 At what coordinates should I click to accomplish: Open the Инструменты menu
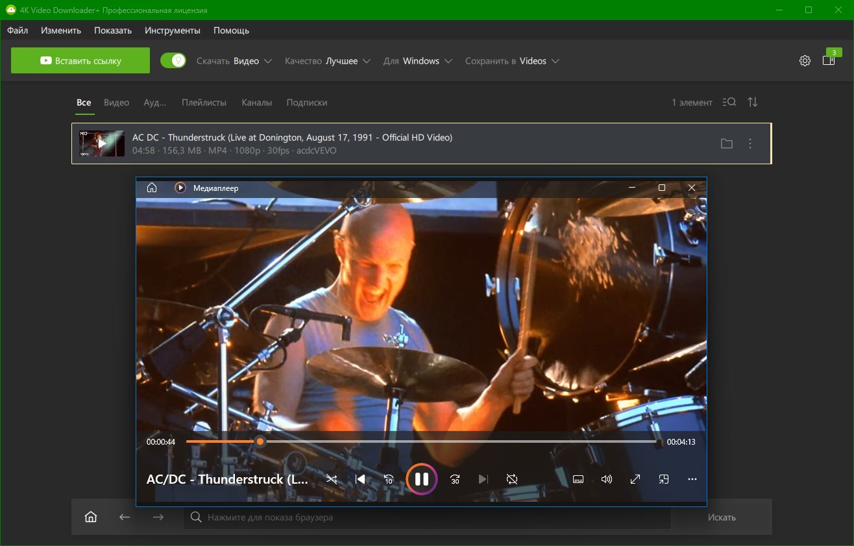point(173,31)
